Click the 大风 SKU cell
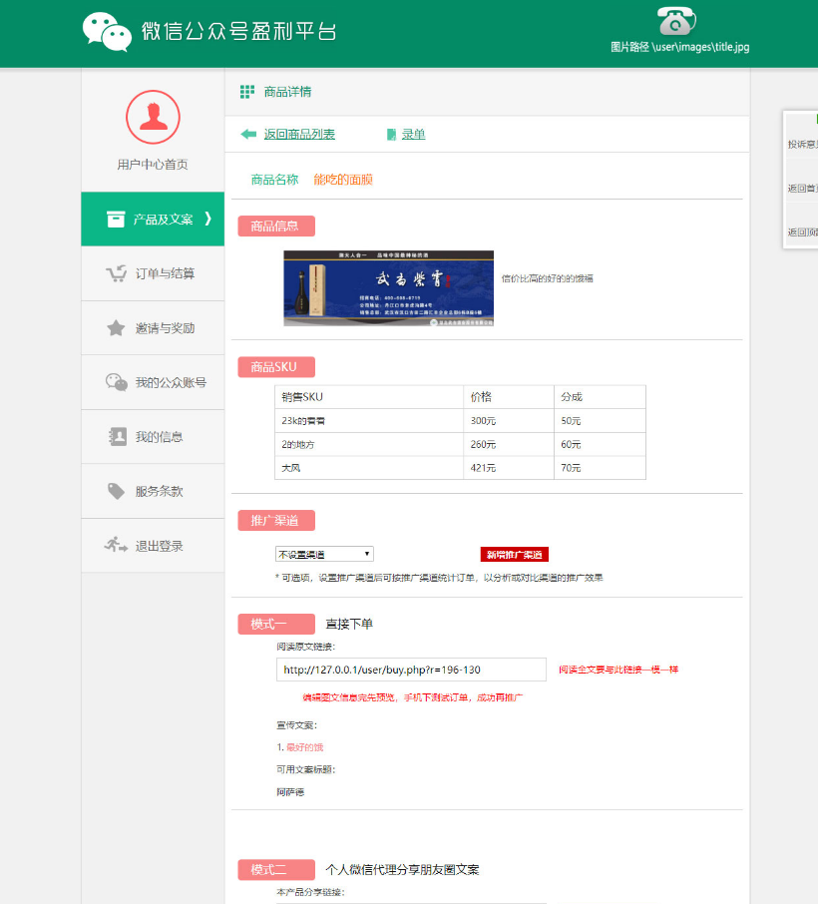This screenshot has height=904, width=818. [x=369, y=468]
